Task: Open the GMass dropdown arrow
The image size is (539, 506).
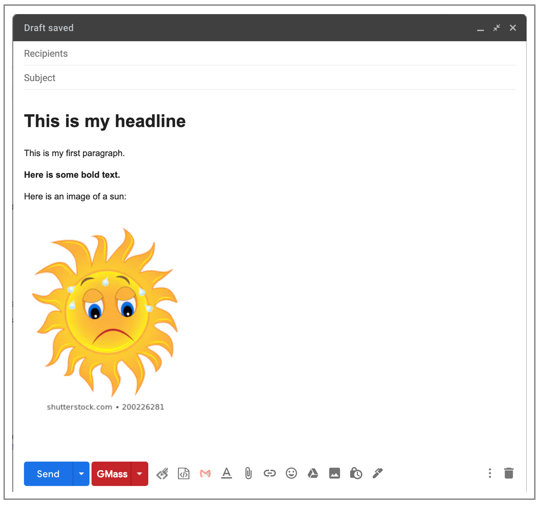Action: 140,473
